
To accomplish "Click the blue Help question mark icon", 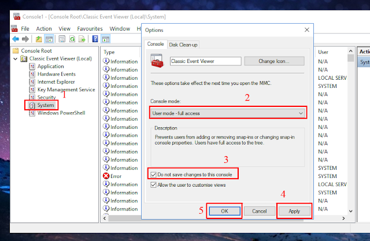I will [95, 39].
